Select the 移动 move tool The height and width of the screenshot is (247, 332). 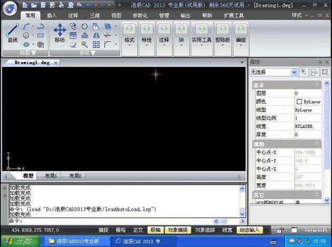pyautogui.click(x=60, y=33)
